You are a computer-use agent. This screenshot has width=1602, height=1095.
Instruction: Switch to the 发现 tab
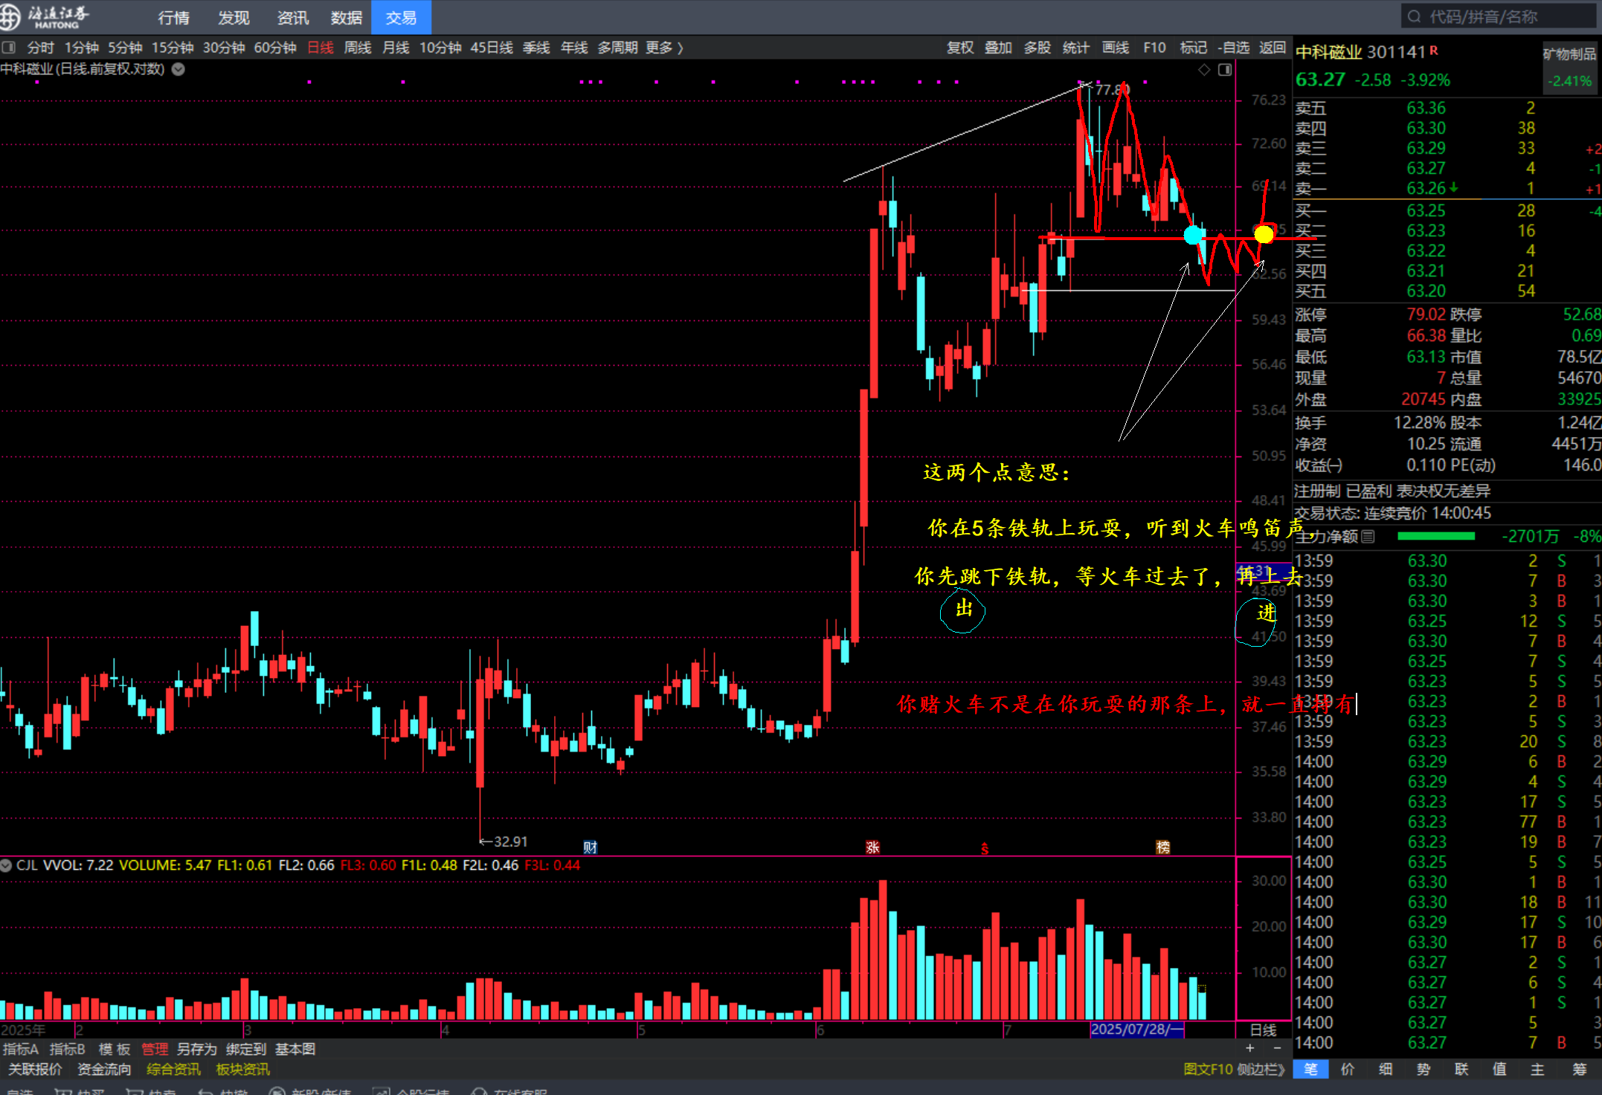(234, 18)
